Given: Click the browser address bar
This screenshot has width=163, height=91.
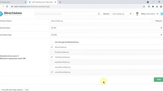Looking at the screenshot, I should click(x=77, y=7).
